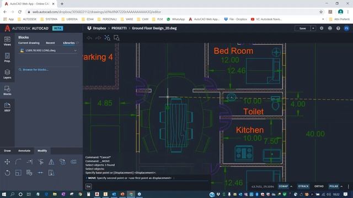Reload the page in Chrome
Screen dimensions: 353x198
[20, 12]
